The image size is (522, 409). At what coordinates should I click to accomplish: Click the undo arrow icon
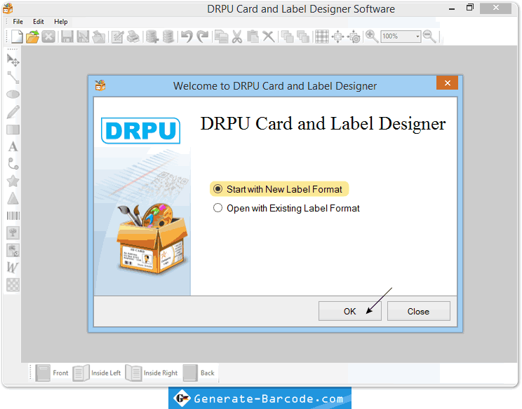click(x=187, y=36)
